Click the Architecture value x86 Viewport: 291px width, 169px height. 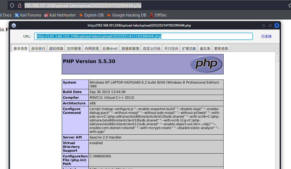[x=93, y=103]
